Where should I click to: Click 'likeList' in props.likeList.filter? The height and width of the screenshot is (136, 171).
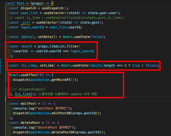click(x=57, y=46)
